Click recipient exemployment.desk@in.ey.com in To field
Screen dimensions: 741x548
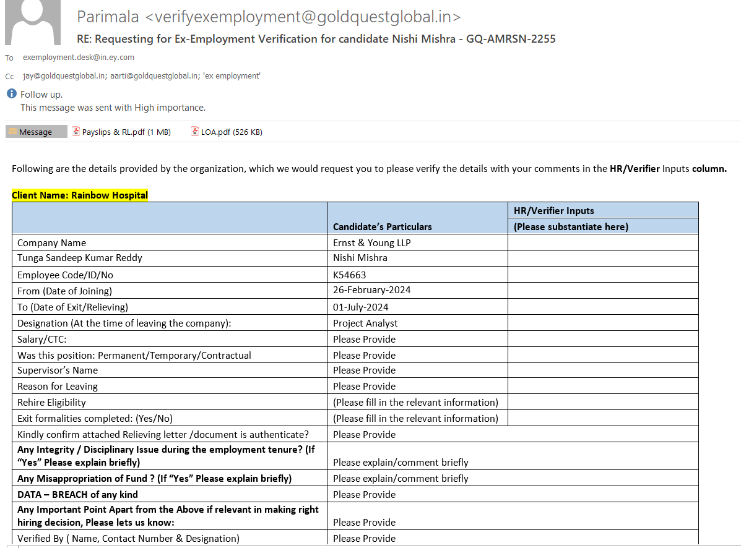[79, 57]
